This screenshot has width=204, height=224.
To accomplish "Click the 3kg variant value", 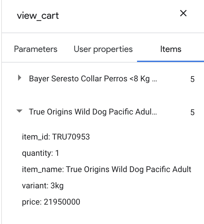I will (57, 186).
